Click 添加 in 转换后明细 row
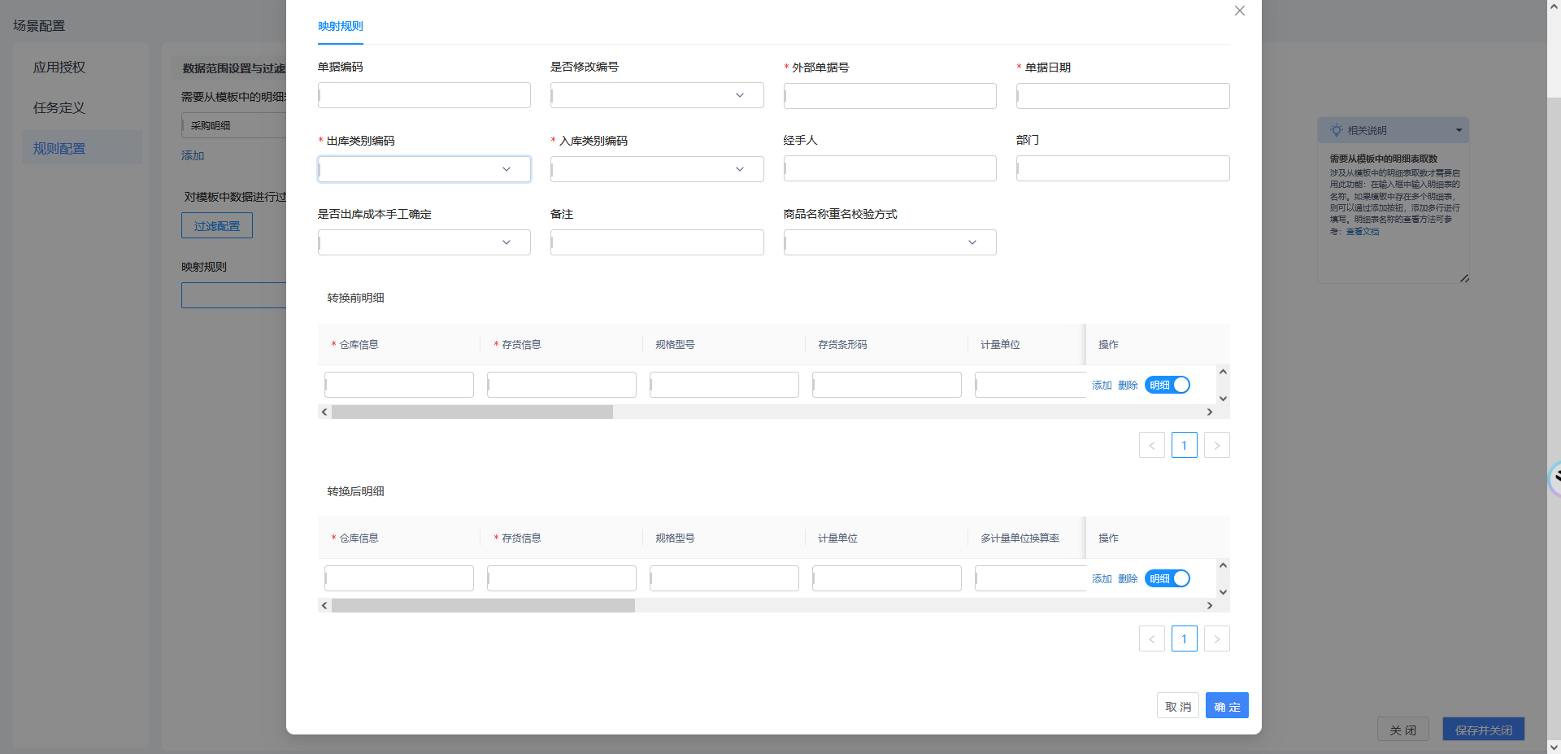The width and height of the screenshot is (1561, 754). point(1102,579)
